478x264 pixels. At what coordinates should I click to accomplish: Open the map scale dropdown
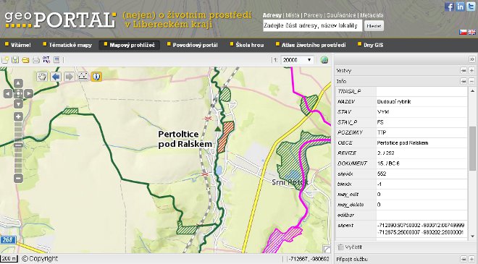(x=297, y=60)
